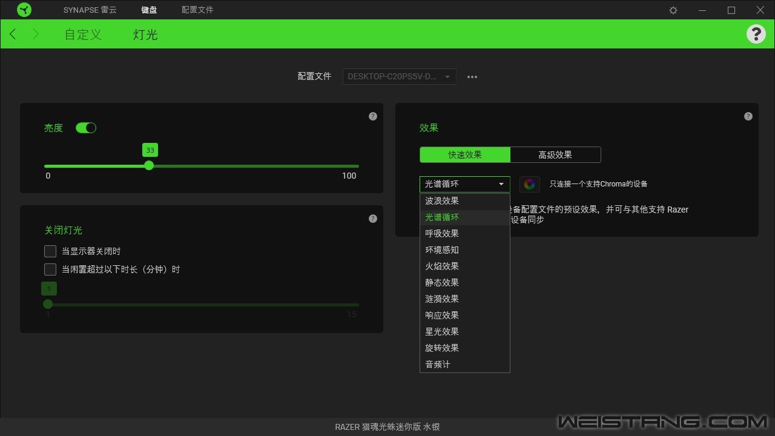
Task: Choose the 高级效果 button
Action: [x=555, y=154]
